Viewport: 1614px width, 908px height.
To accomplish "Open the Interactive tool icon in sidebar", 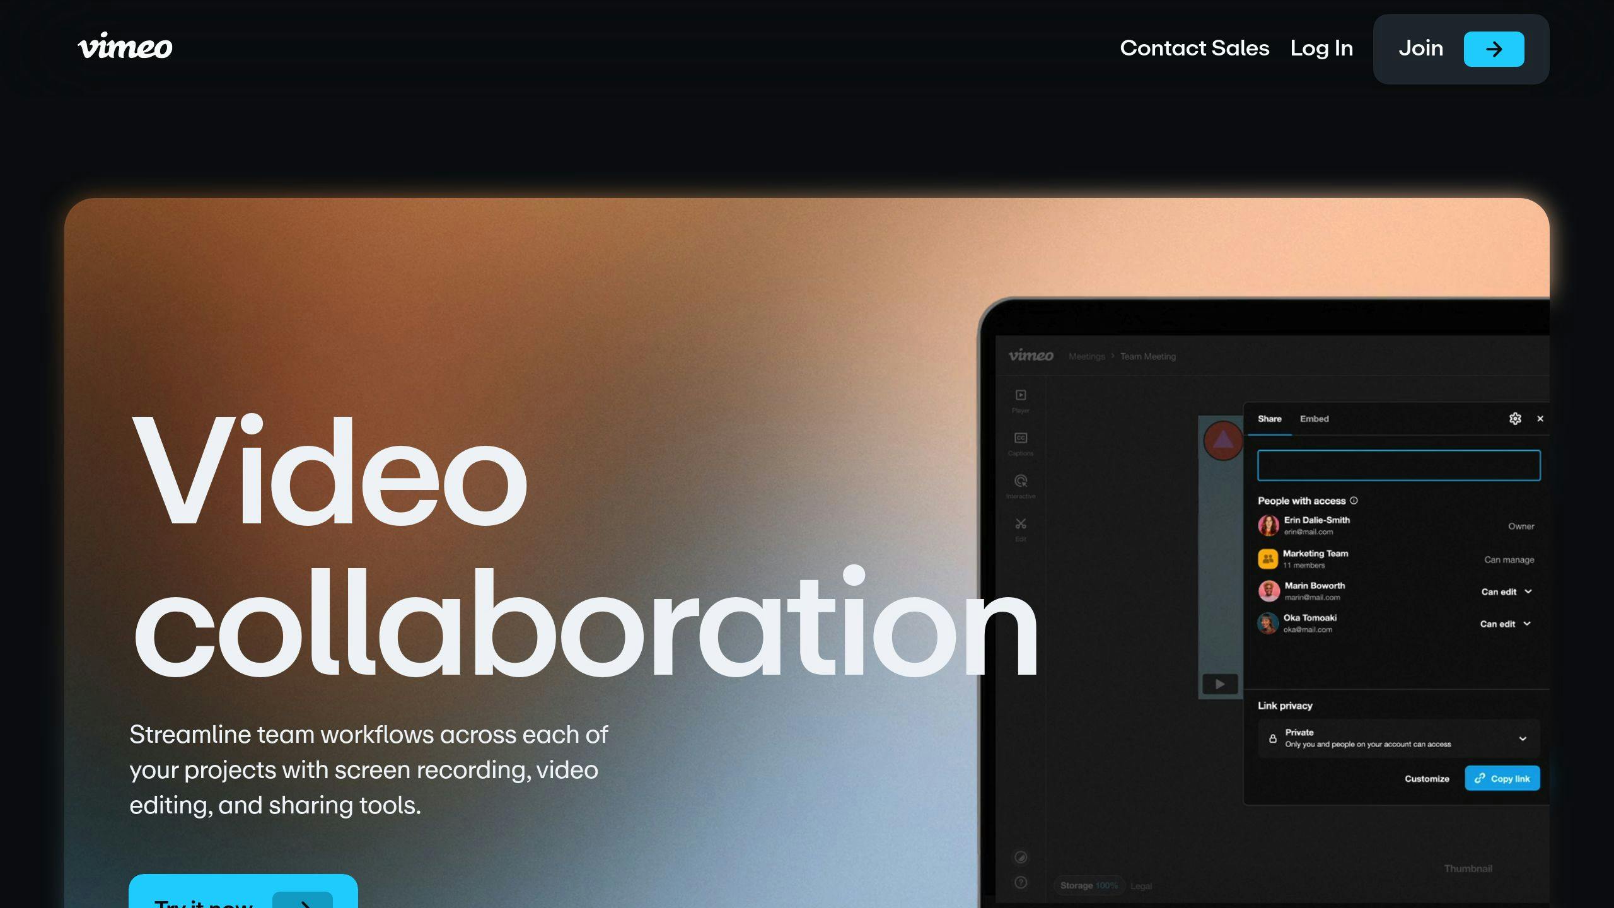I will [1021, 481].
